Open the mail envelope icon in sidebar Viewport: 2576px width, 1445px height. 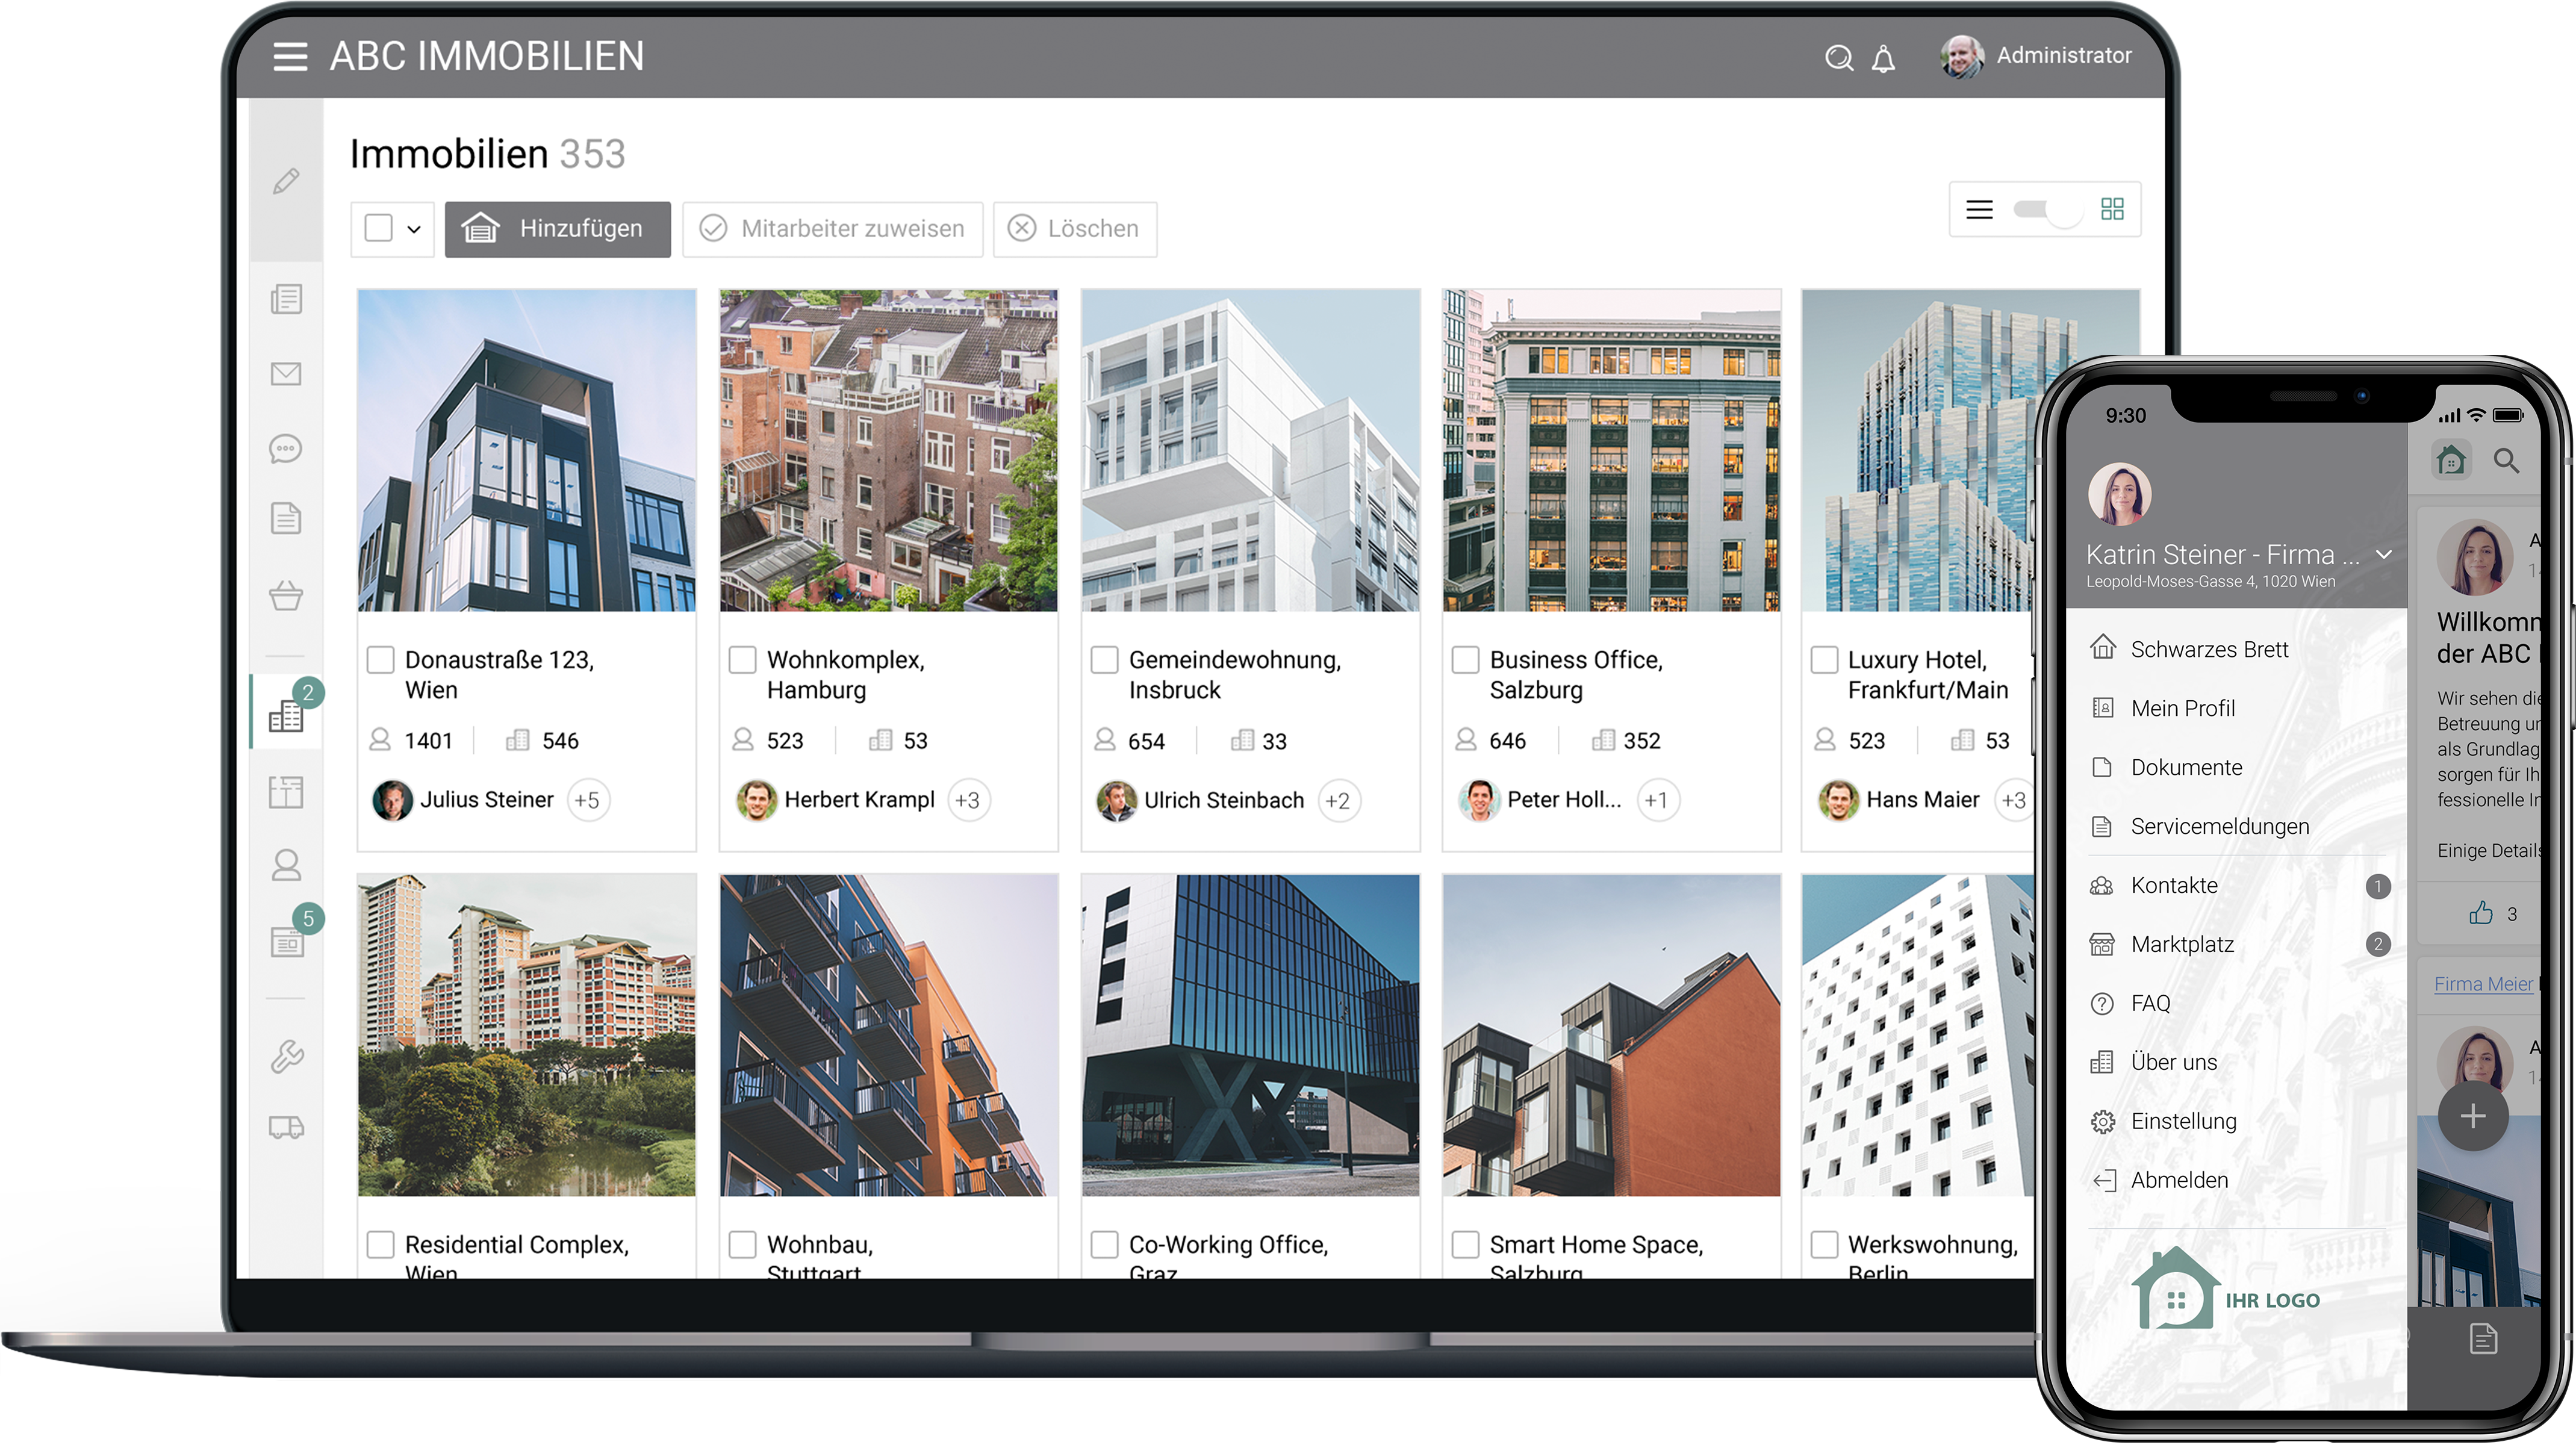286,374
